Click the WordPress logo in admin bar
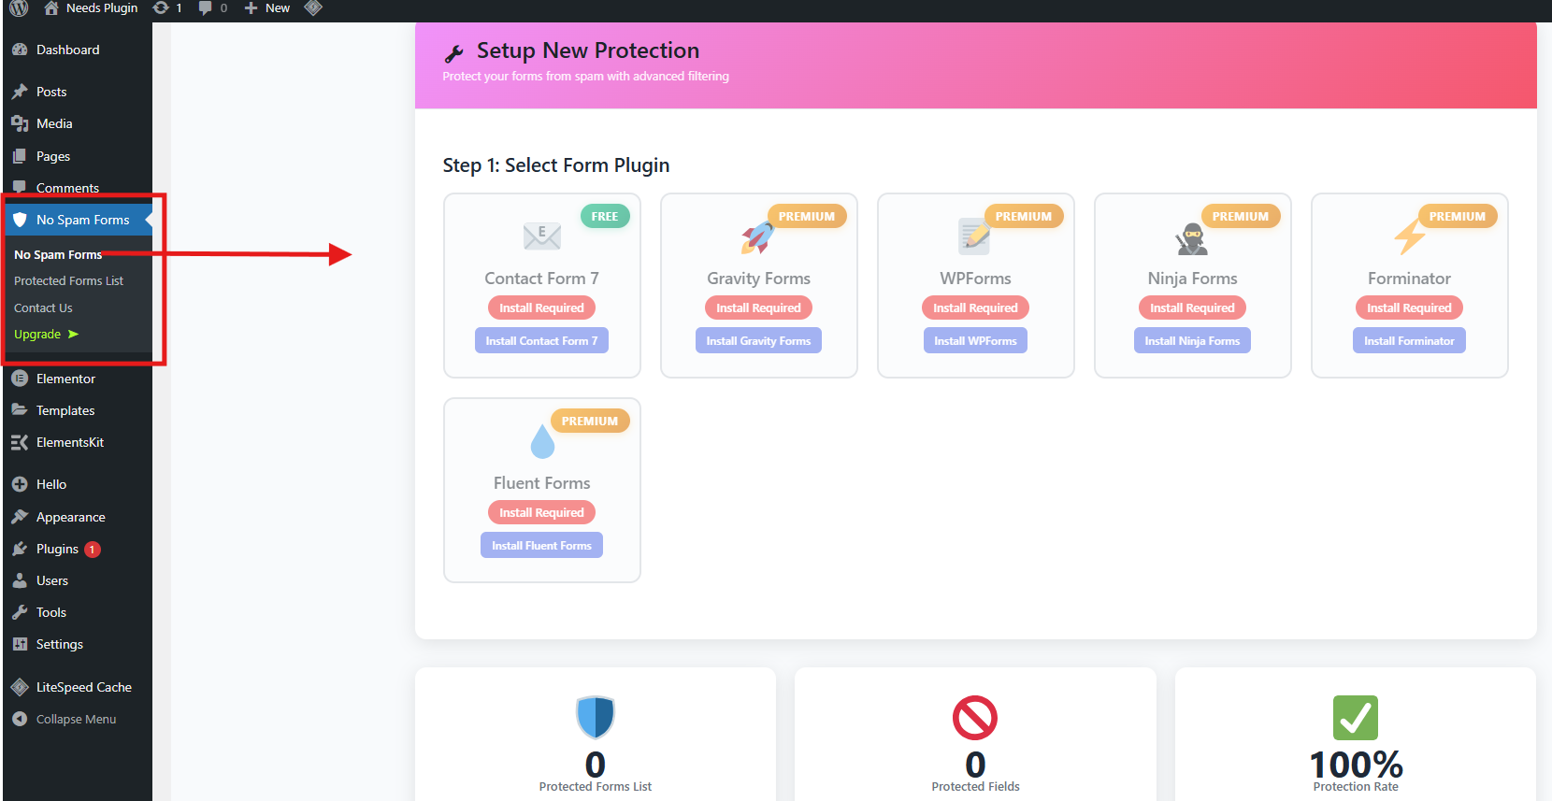The width and height of the screenshot is (1552, 801). 19,8
